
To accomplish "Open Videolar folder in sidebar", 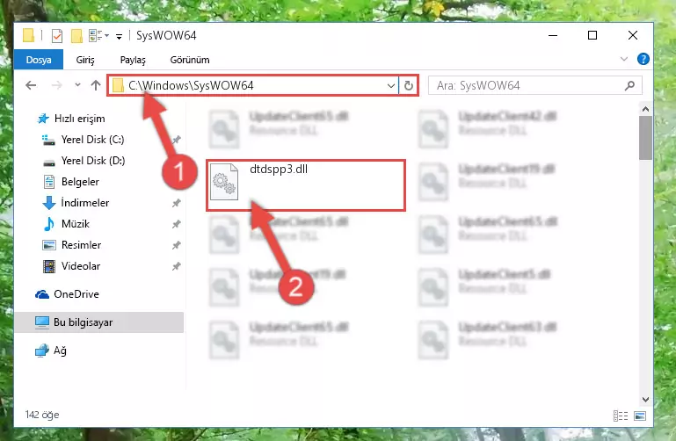I will click(x=81, y=266).
